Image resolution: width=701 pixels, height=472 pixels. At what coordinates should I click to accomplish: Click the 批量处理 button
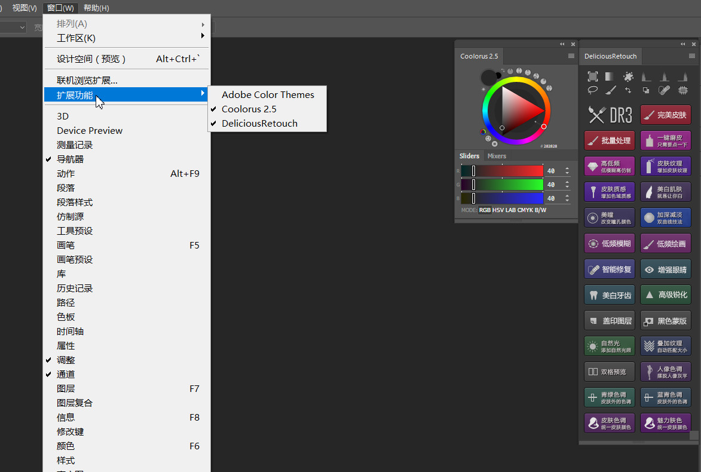point(610,140)
